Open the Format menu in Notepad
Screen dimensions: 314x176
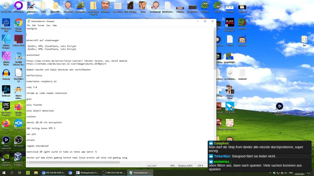point(41,25)
